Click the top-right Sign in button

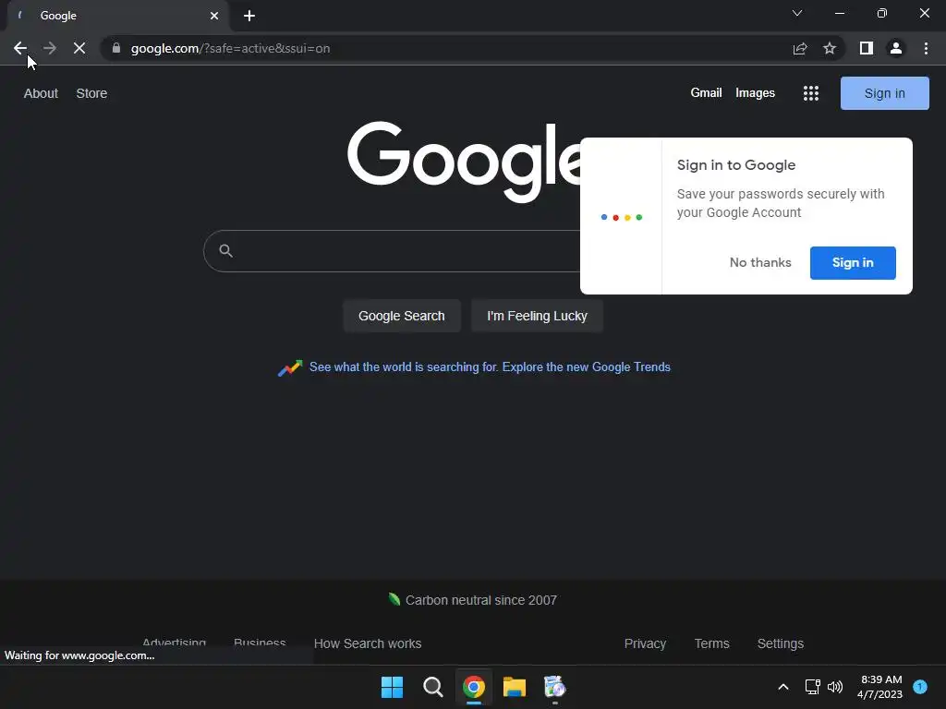click(x=884, y=93)
